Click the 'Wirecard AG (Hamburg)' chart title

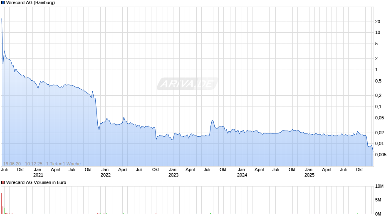30,3
